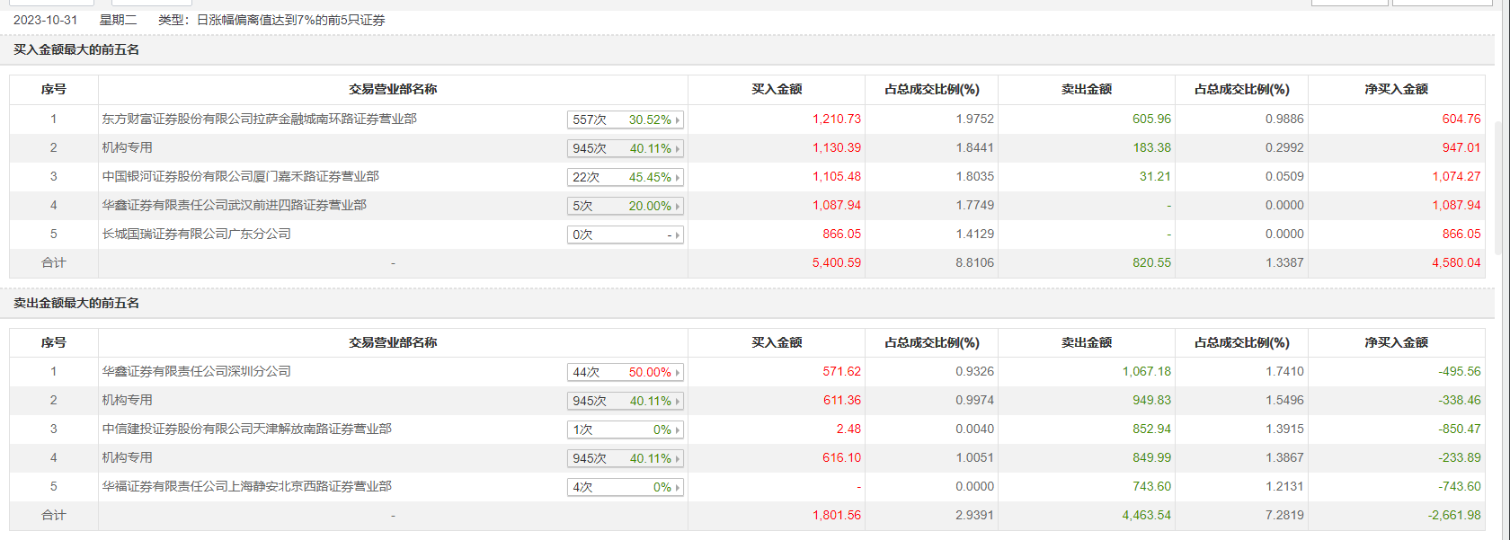Open 长城国瑞证券广东分公司 link
Screen dimensions: 1510x540
tap(196, 234)
